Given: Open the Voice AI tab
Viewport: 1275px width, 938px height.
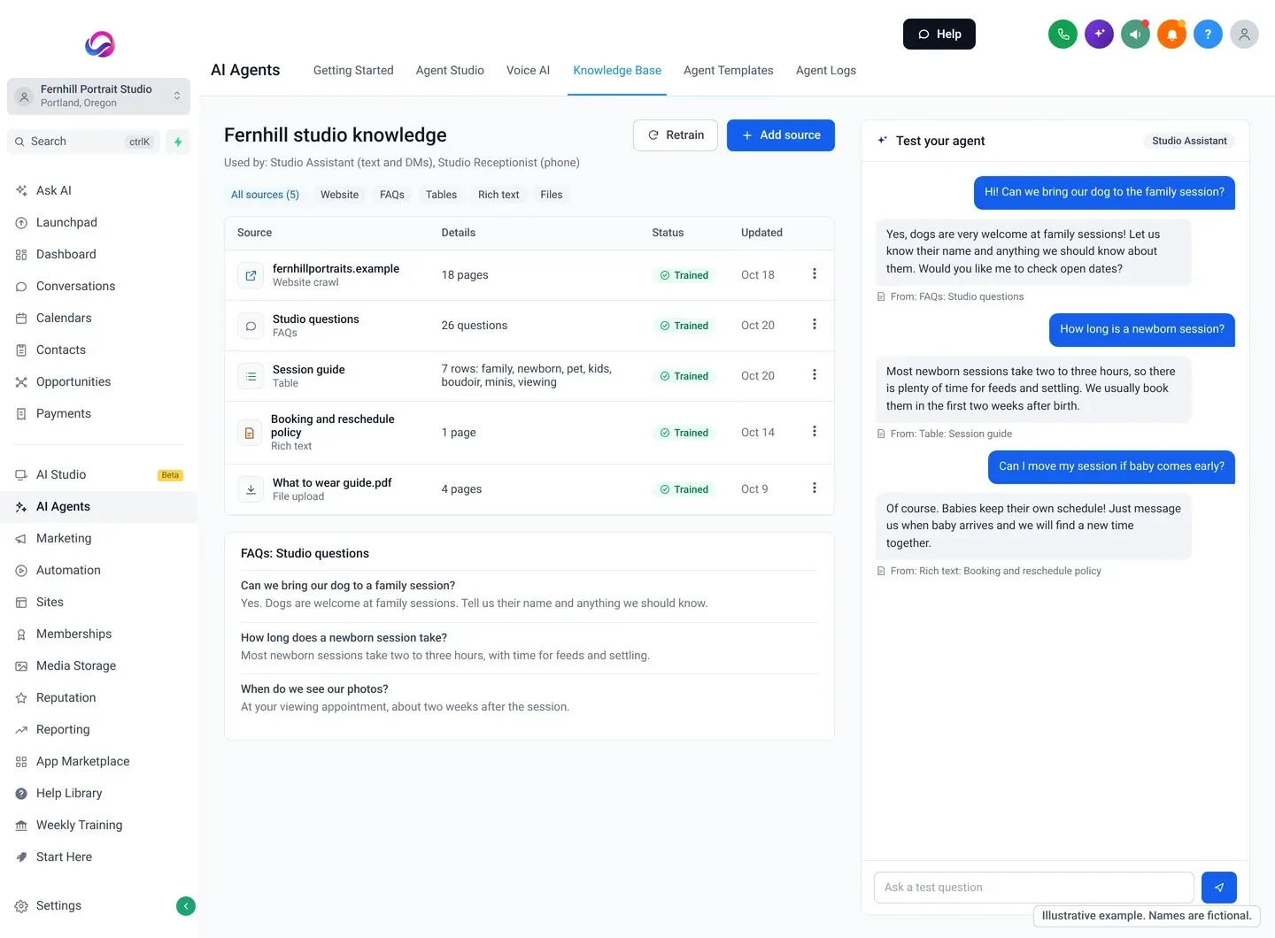Looking at the screenshot, I should click(528, 71).
